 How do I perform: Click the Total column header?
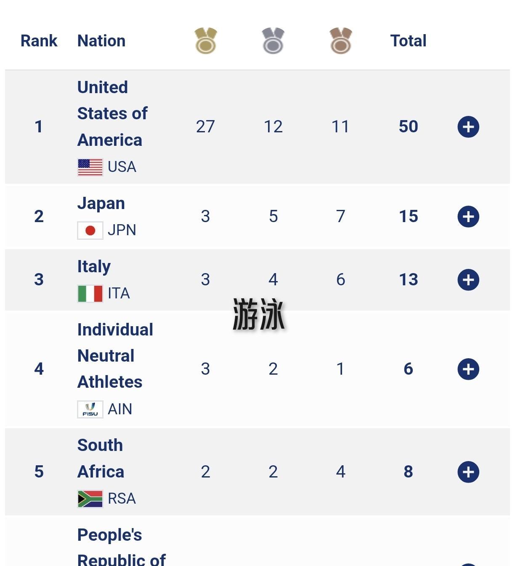pos(408,41)
